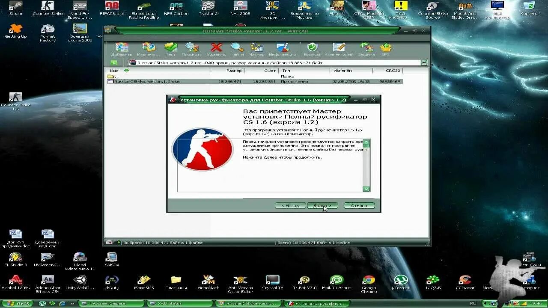Select the Alcohol 120% desktop icon
The image size is (548, 308).
pyautogui.click(x=16, y=283)
